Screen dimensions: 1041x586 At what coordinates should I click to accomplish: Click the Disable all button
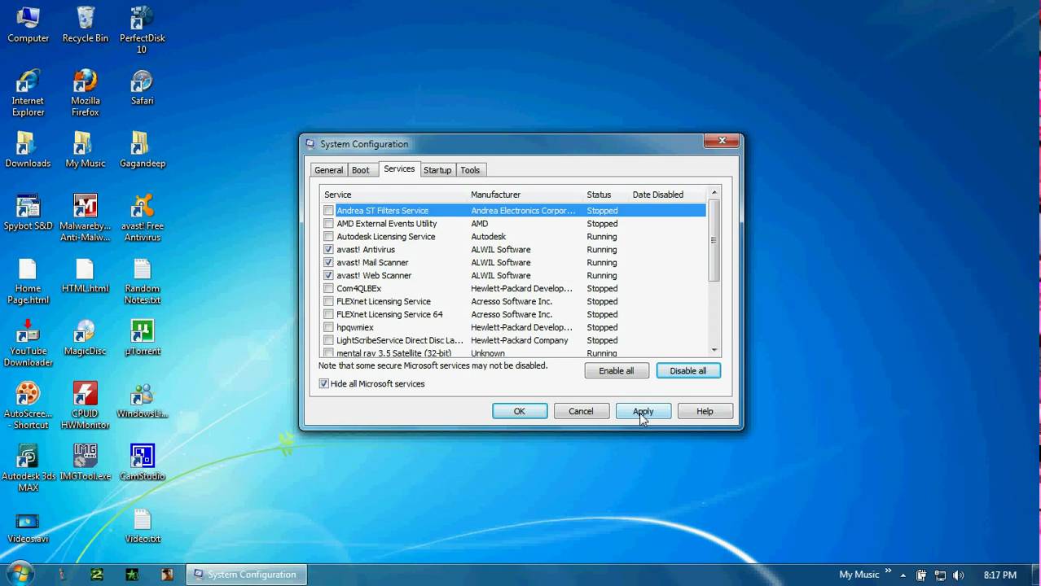tap(688, 371)
